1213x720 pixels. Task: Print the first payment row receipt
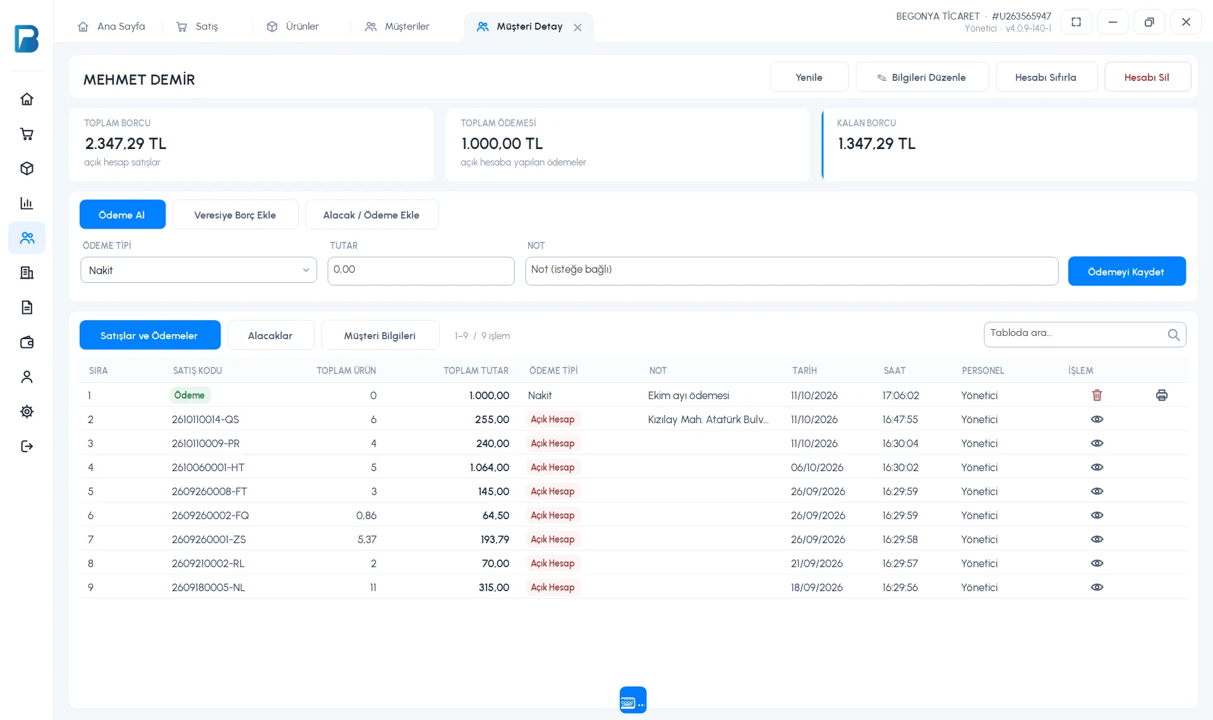(1161, 395)
